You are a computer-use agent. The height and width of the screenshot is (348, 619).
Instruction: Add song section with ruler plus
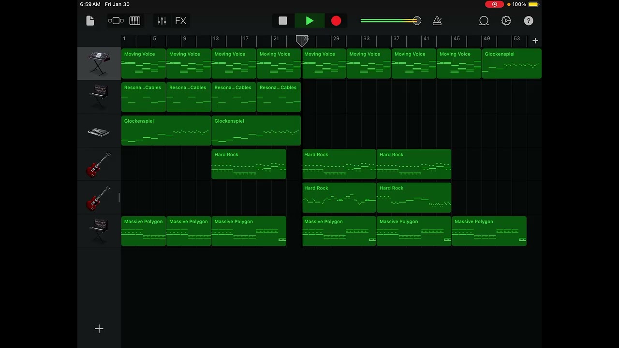pos(535,41)
